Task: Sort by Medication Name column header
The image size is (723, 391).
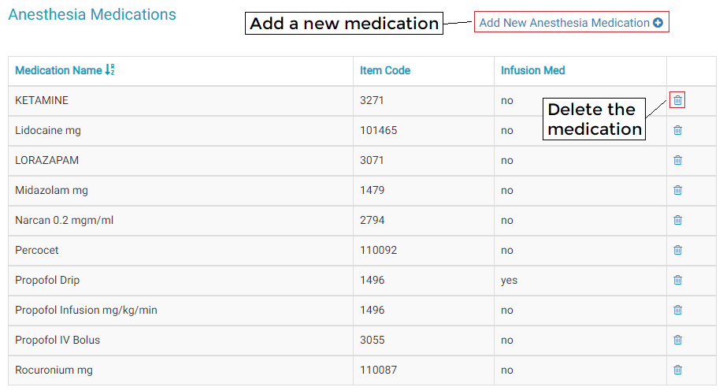Action: (x=58, y=70)
